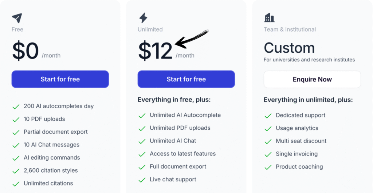Click the Multi seat discount feature
Viewport: 373px width, 193px height.
[301, 141]
